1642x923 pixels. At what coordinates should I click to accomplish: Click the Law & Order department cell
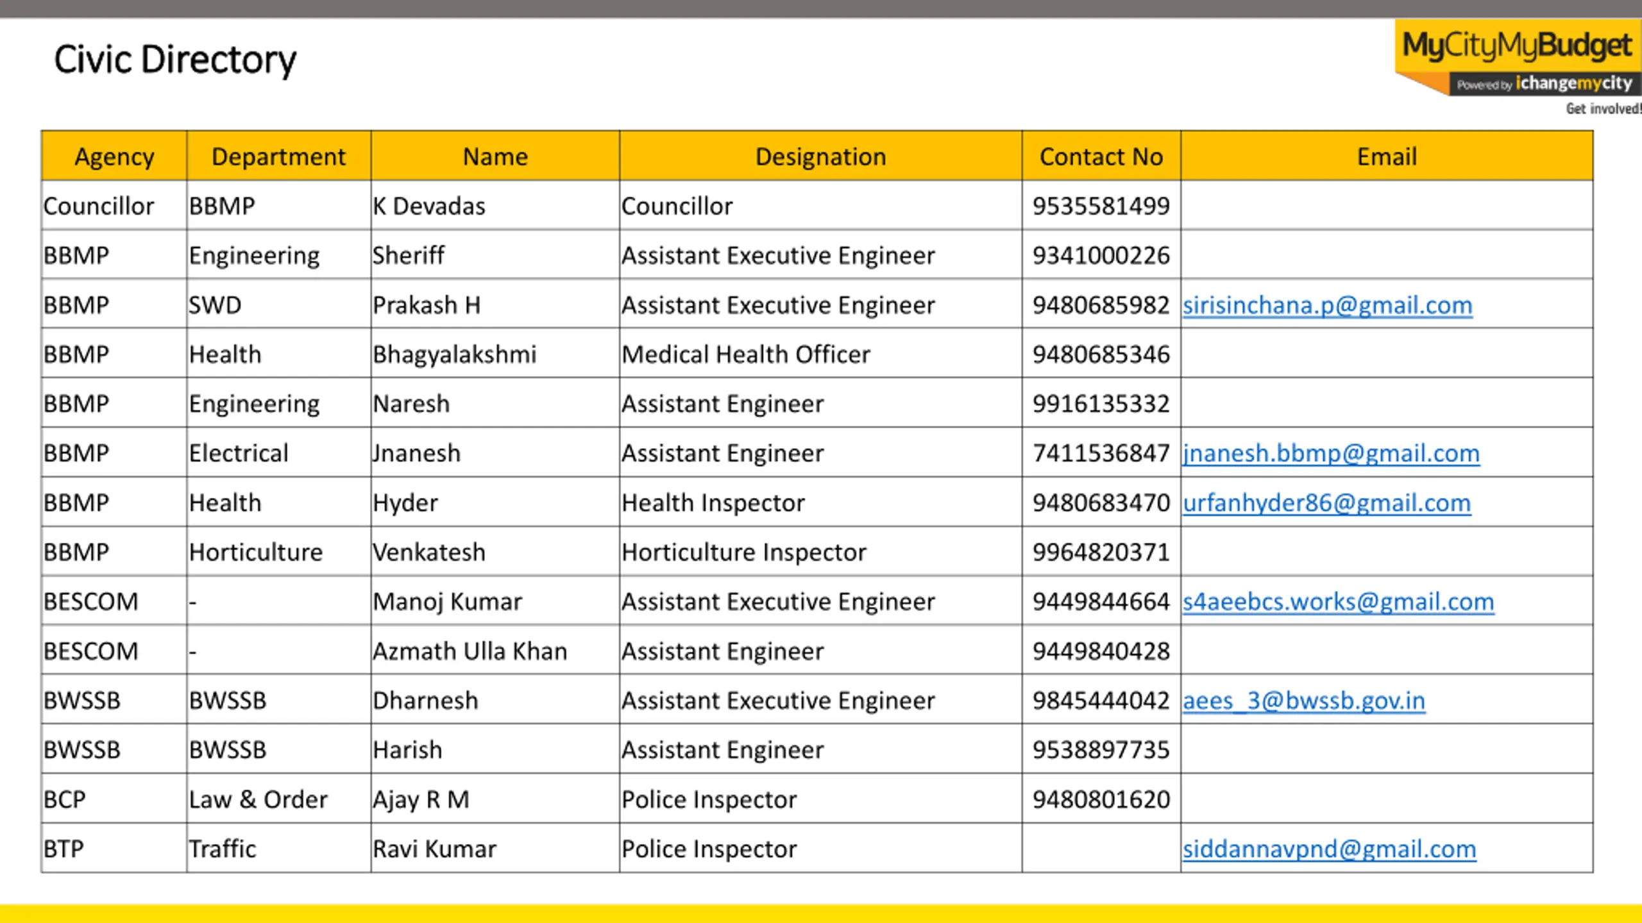278,800
